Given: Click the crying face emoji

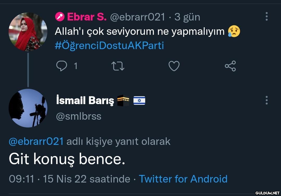Looking at the screenshot, I should tap(234, 31).
